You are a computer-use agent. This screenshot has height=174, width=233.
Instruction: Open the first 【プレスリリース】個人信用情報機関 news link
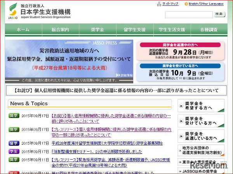click(x=111, y=132)
